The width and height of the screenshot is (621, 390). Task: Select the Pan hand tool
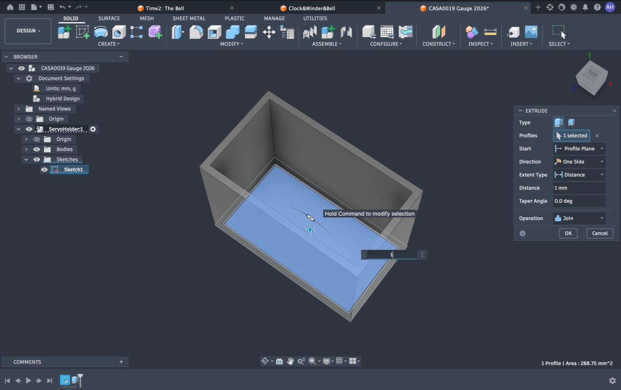(x=290, y=361)
